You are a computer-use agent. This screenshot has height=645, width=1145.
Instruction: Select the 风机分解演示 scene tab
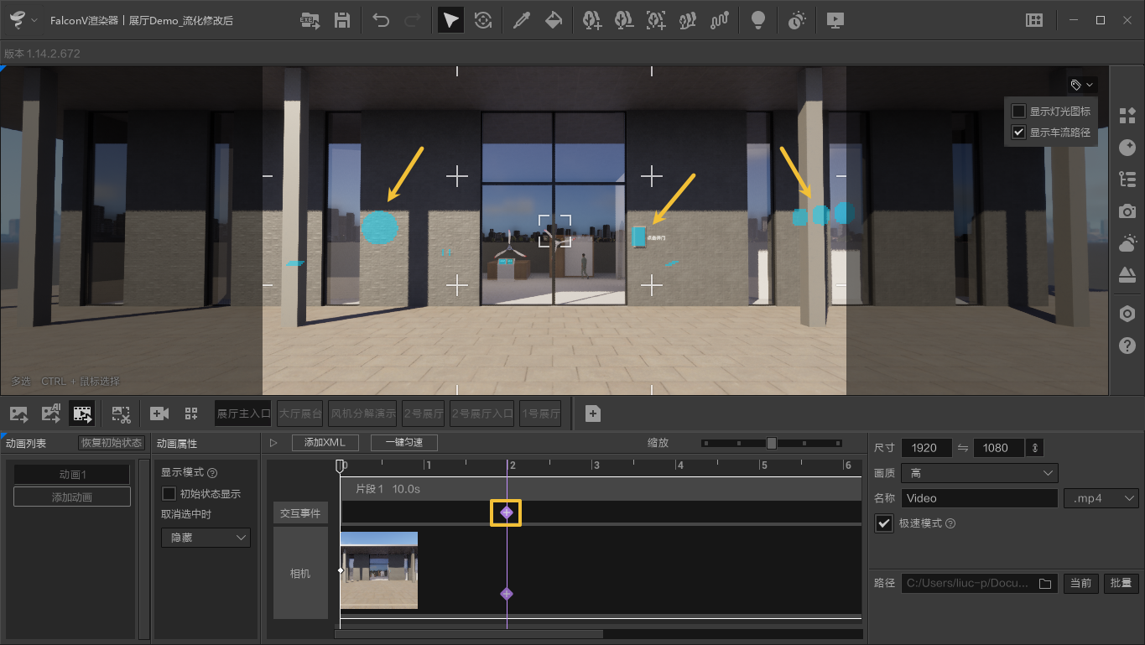coord(362,414)
